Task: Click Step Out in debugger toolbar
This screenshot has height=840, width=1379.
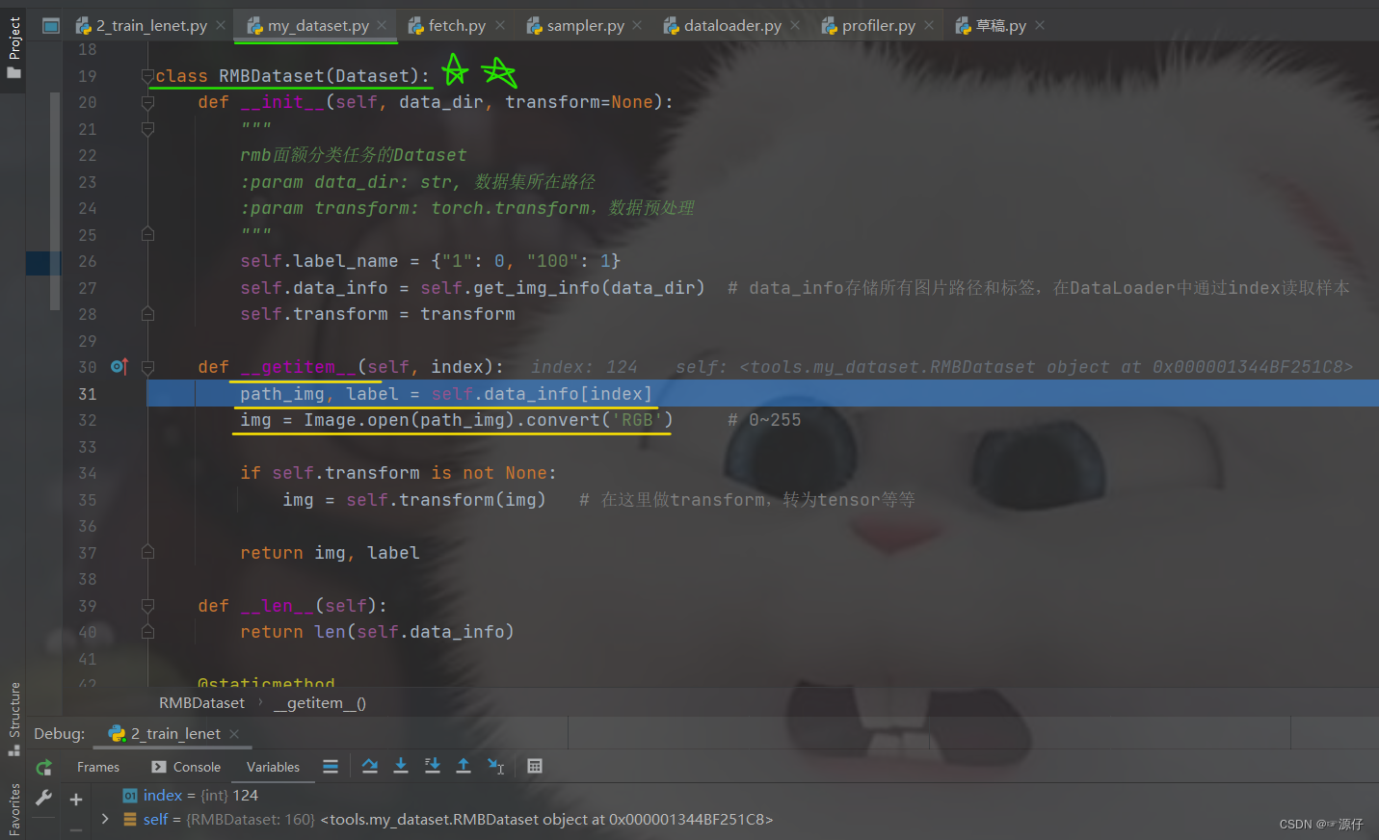Action: [x=464, y=766]
